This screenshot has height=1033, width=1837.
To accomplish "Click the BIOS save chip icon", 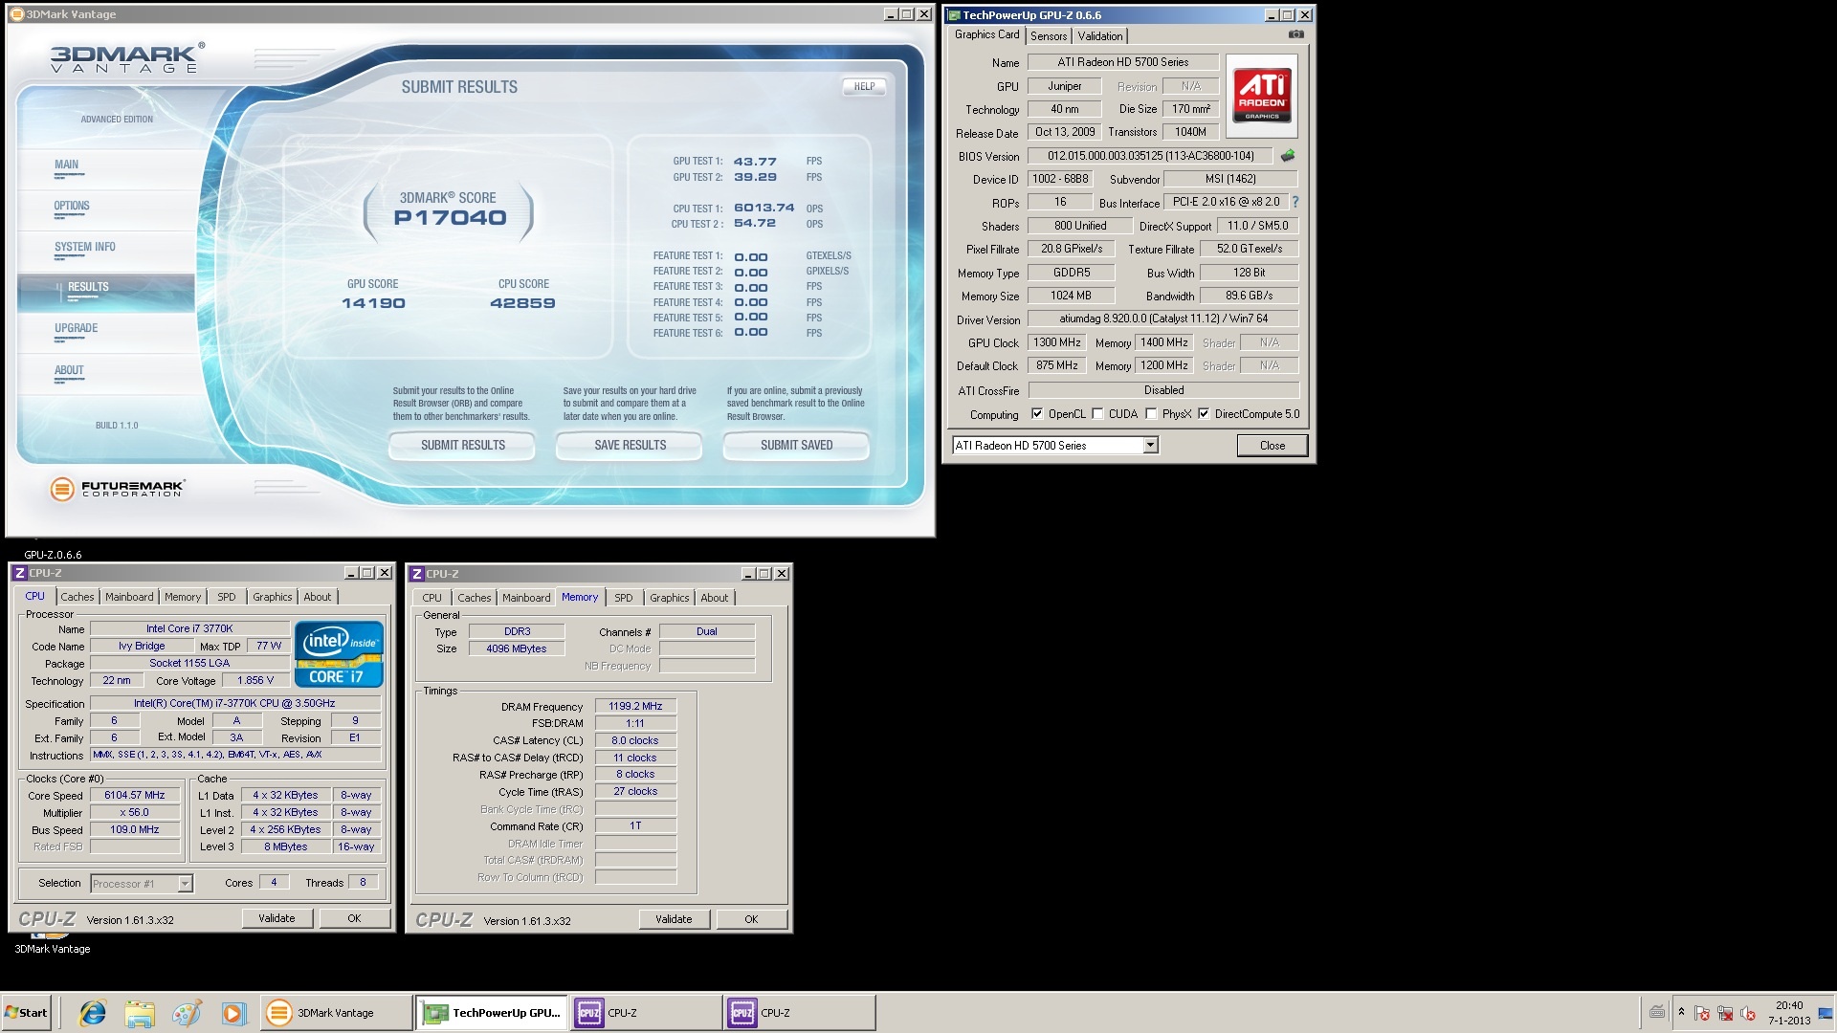I will [1288, 156].
